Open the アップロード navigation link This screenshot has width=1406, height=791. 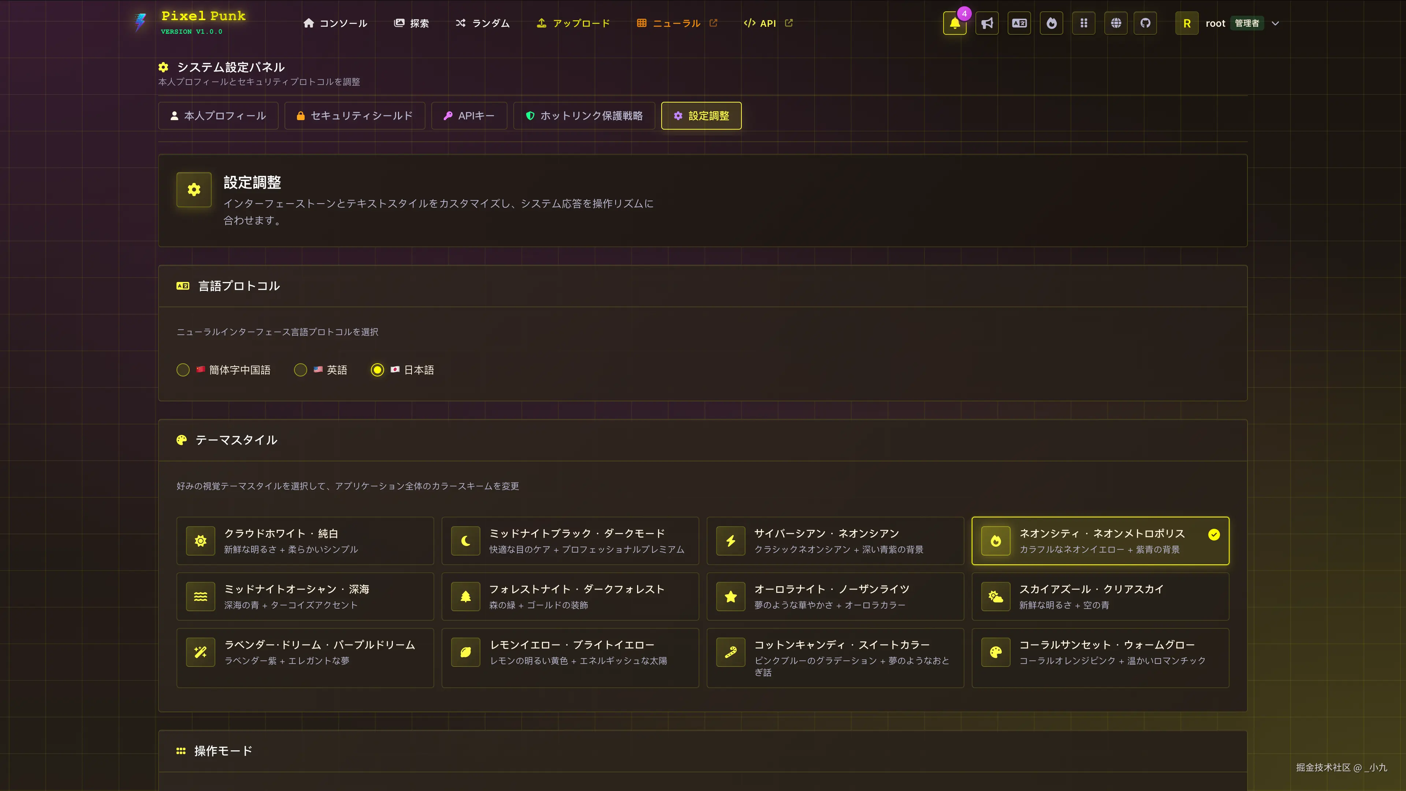pyautogui.click(x=573, y=23)
